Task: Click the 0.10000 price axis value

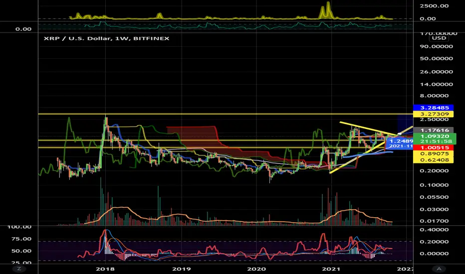Action: point(435,185)
